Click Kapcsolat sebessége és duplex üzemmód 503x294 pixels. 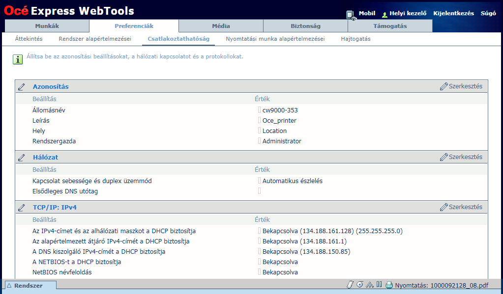92,181
